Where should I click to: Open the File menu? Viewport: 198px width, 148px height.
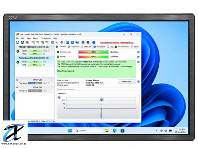(17, 38)
